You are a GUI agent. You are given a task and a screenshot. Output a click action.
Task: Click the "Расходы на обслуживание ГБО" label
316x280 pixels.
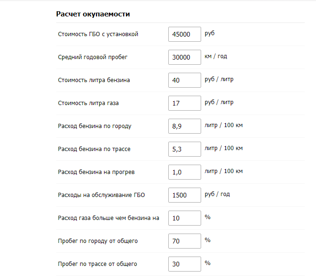101,195
